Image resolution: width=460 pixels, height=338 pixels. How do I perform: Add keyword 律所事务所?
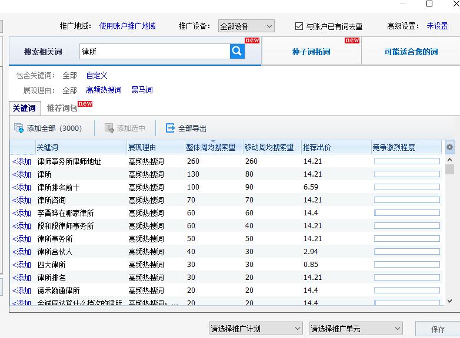point(22,239)
